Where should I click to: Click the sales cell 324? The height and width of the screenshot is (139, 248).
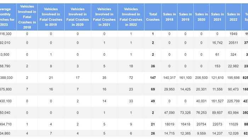[x=233, y=54]
